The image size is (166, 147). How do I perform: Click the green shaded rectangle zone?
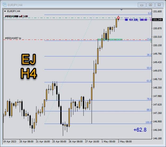tap(110, 40)
